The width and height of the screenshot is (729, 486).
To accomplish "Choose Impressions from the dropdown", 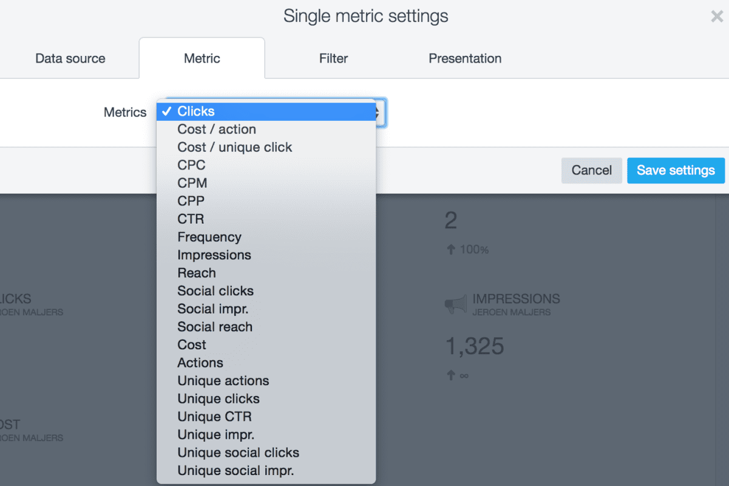I will (266, 255).
